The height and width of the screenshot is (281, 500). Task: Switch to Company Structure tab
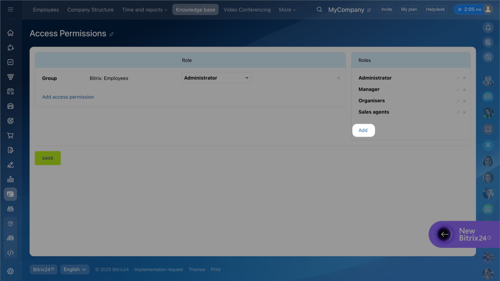coord(90,10)
